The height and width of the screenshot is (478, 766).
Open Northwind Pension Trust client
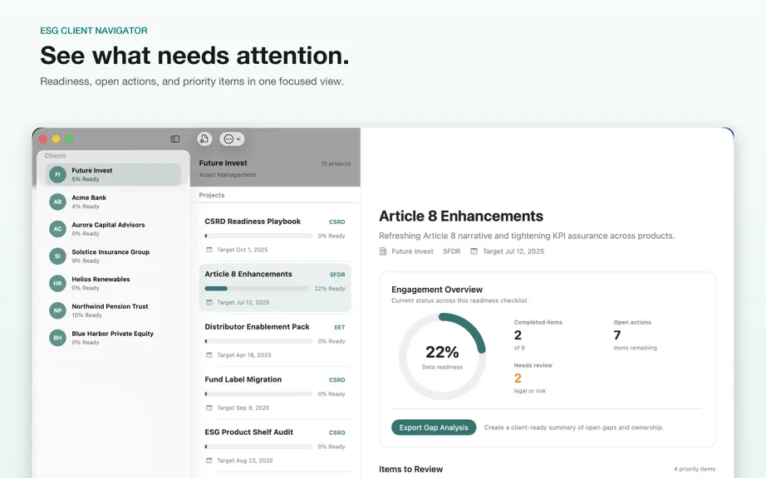[113, 310]
